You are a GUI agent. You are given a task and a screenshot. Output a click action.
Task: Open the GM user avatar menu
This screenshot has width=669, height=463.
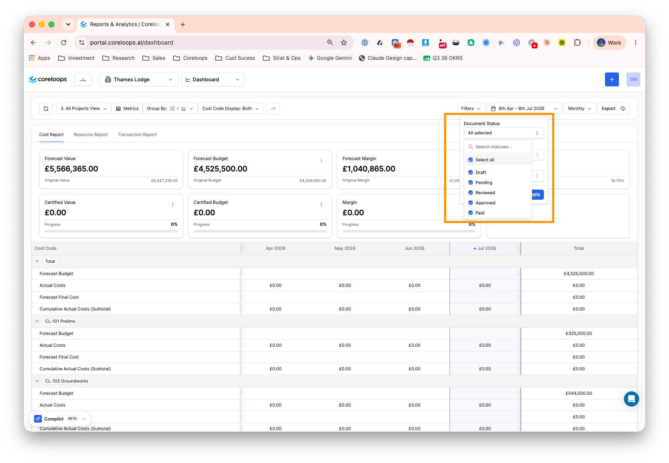633,80
